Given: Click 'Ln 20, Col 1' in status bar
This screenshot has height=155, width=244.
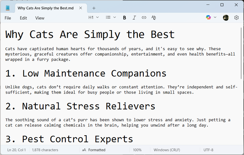Looking at the screenshot, I should [16, 150].
